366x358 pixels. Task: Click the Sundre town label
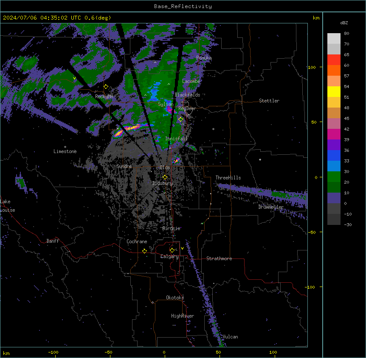[124, 166]
